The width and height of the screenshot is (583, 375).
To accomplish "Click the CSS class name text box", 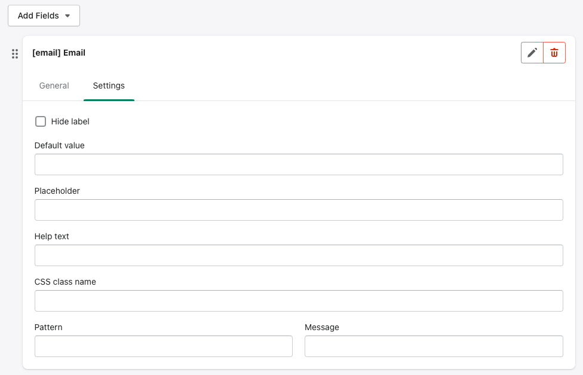I will (x=299, y=301).
